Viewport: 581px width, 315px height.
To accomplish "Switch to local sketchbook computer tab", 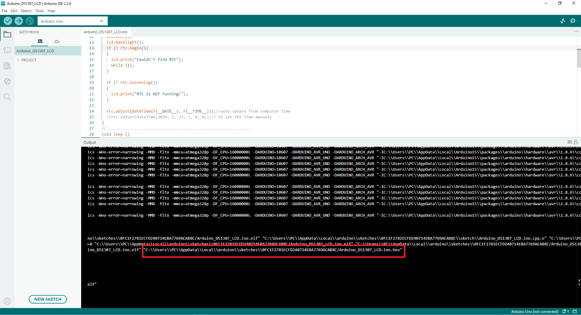I will pyautogui.click(x=40, y=41).
